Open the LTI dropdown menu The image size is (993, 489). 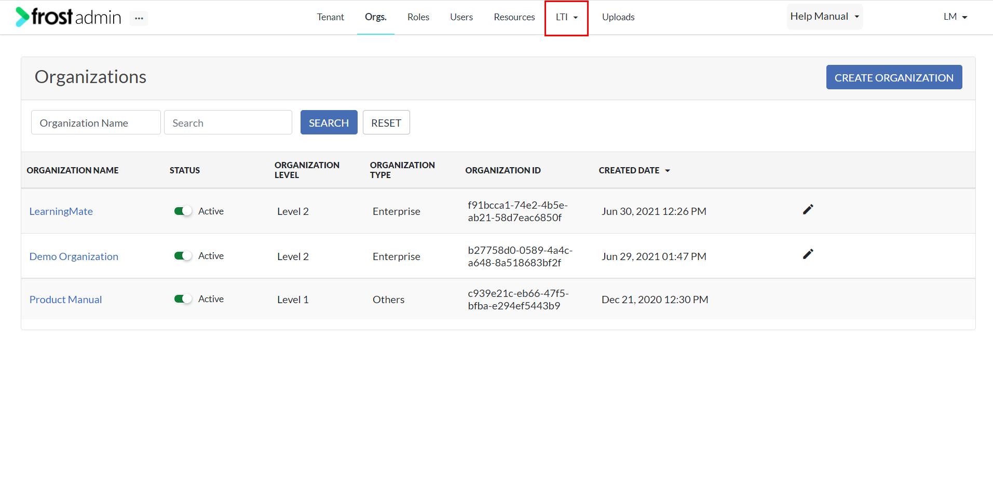pos(566,17)
